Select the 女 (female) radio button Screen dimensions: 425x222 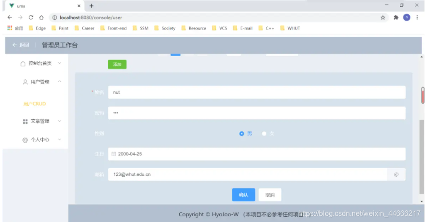point(264,134)
